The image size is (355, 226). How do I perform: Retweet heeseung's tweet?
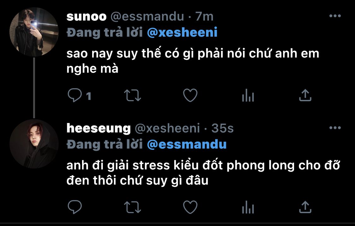point(133,207)
